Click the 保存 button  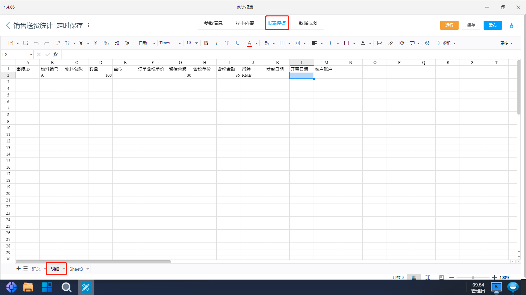point(471,25)
